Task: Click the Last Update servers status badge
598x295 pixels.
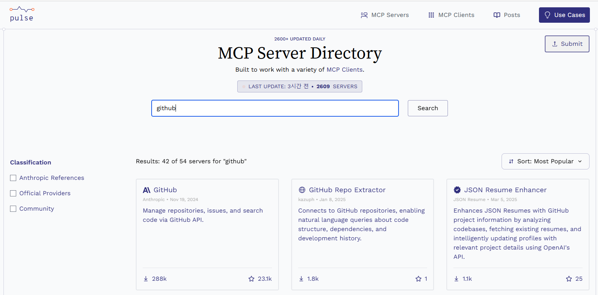Action: (300, 87)
